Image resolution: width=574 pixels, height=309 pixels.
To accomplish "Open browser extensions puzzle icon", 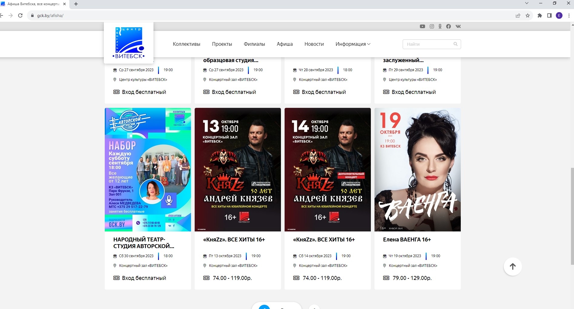I will coord(539,15).
